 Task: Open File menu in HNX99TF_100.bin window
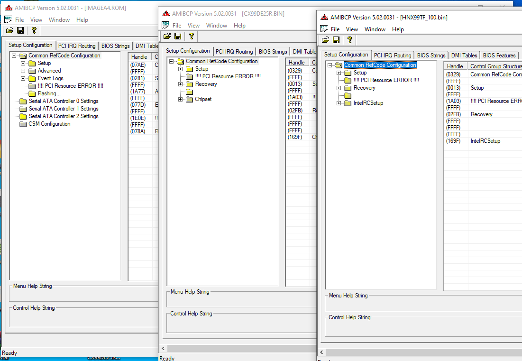335,29
